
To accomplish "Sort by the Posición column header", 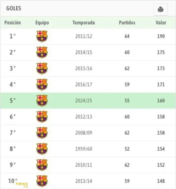I will click(x=13, y=22).
